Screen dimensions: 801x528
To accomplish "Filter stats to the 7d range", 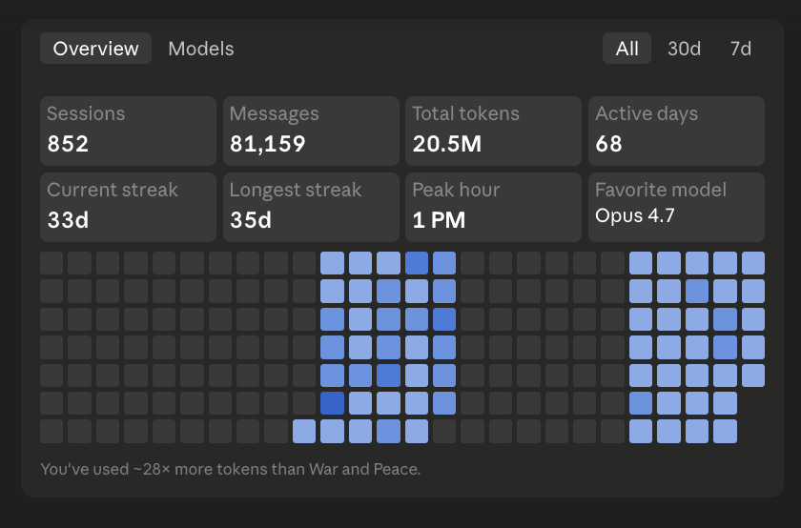I will (740, 49).
